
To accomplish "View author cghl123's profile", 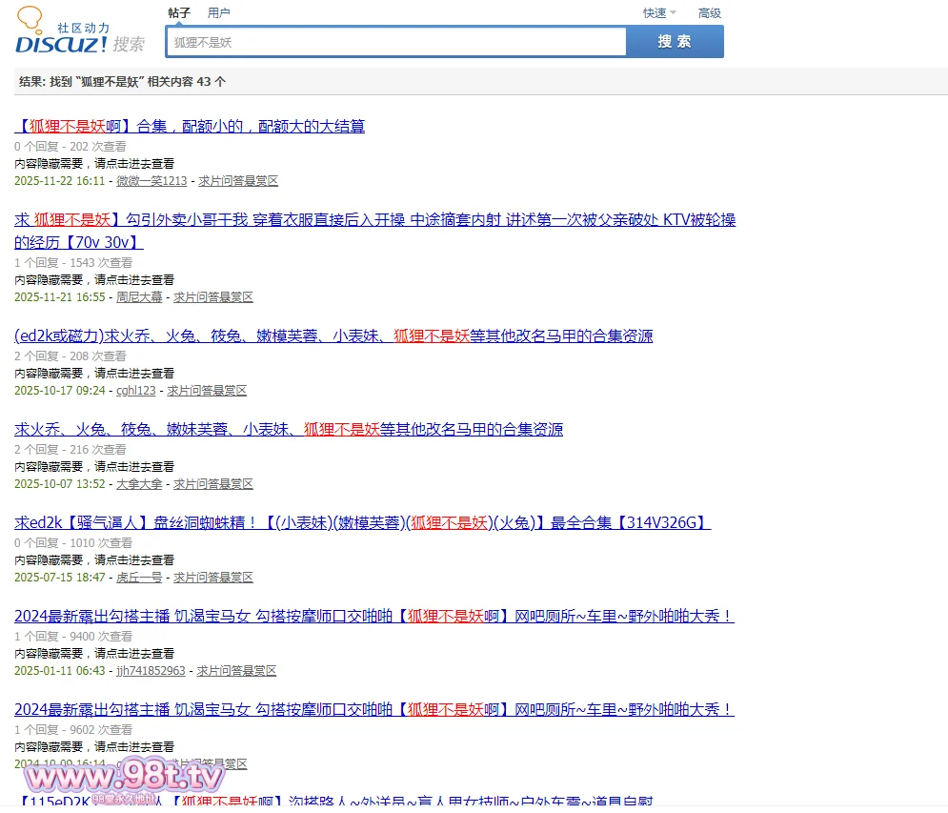I will point(135,391).
